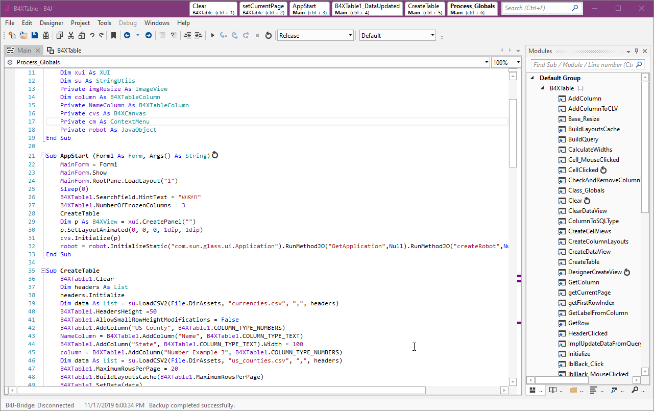Click the Find Sub / Module search field
This screenshot has width=654, height=411.
pyautogui.click(x=583, y=65)
